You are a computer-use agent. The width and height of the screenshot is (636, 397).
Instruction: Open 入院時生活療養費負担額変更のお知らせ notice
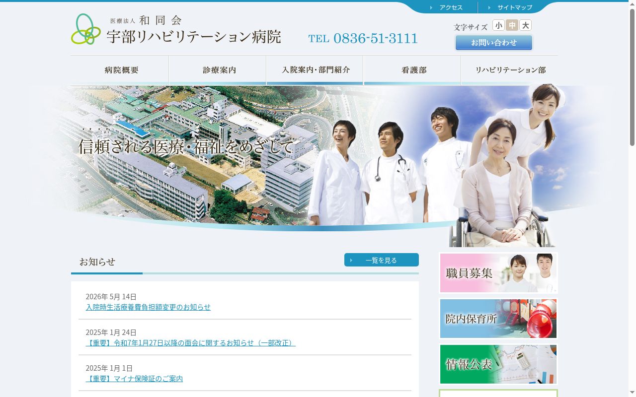(148, 307)
